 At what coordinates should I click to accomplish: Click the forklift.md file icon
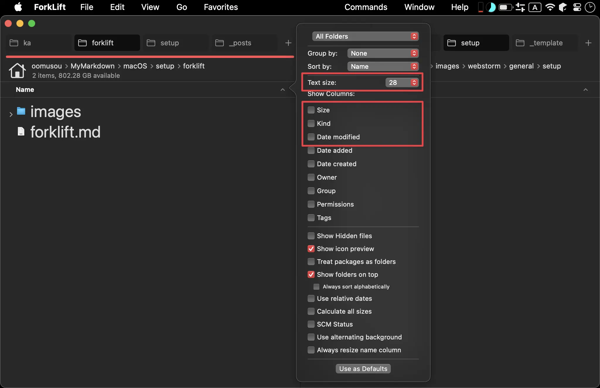[x=21, y=131]
